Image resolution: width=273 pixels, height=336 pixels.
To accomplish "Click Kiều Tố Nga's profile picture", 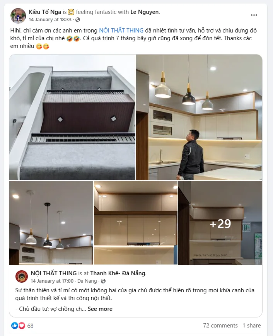I will pos(18,15).
